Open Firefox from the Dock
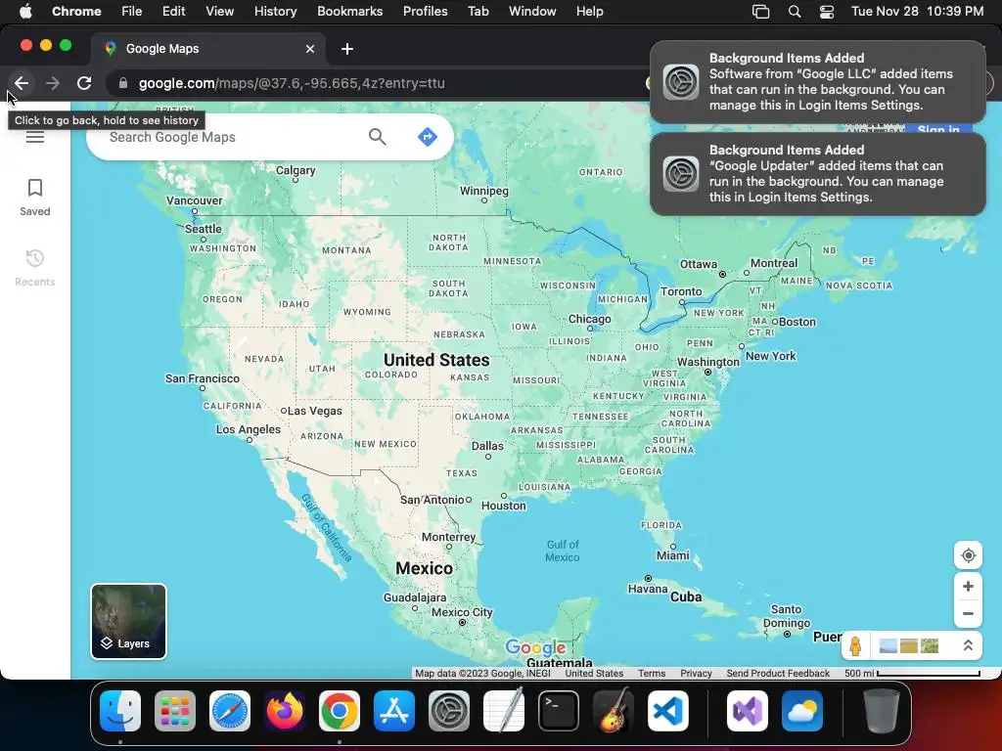 [x=285, y=711]
